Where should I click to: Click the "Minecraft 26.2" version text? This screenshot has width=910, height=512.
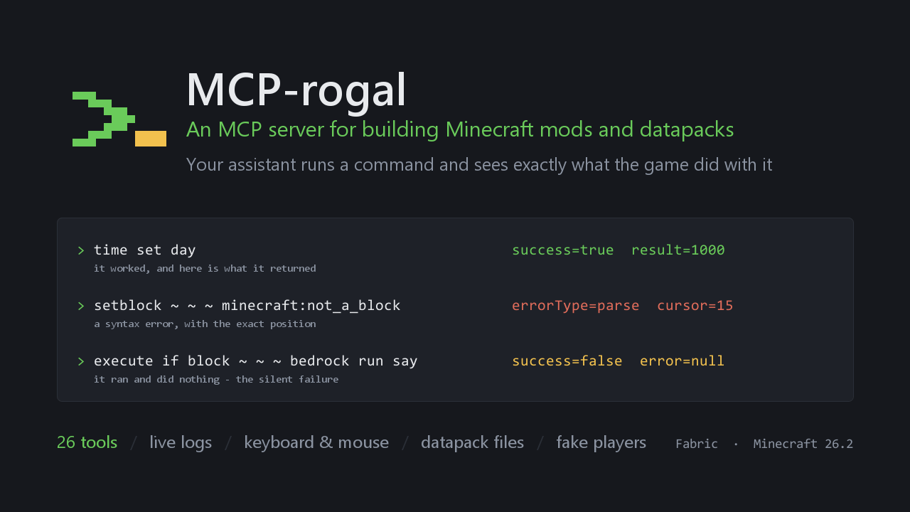point(803,444)
